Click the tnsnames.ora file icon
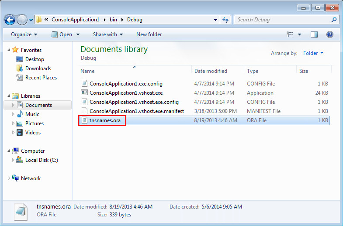The image size is (343, 226). coord(84,120)
